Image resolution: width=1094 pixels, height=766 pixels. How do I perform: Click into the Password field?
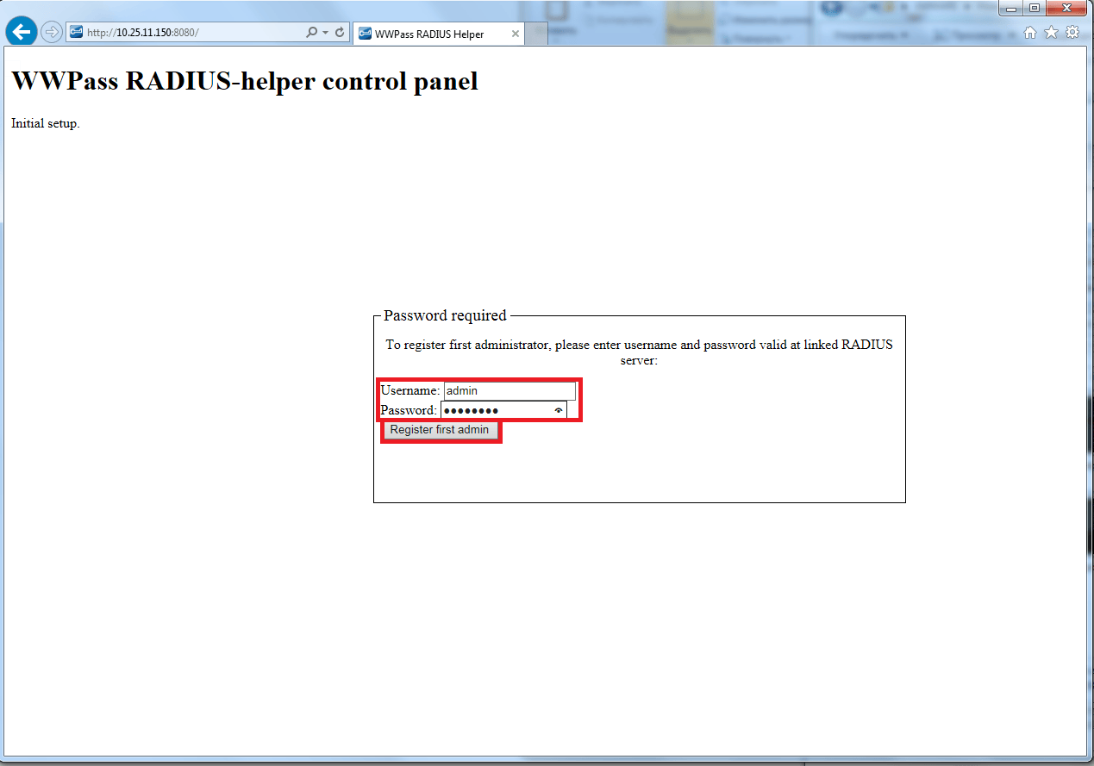(496, 411)
